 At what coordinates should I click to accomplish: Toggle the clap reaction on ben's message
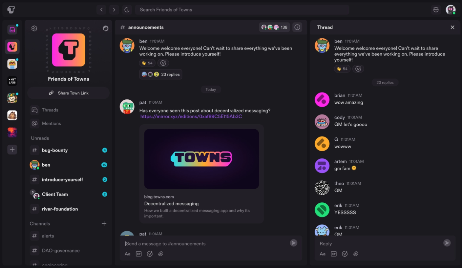(147, 63)
